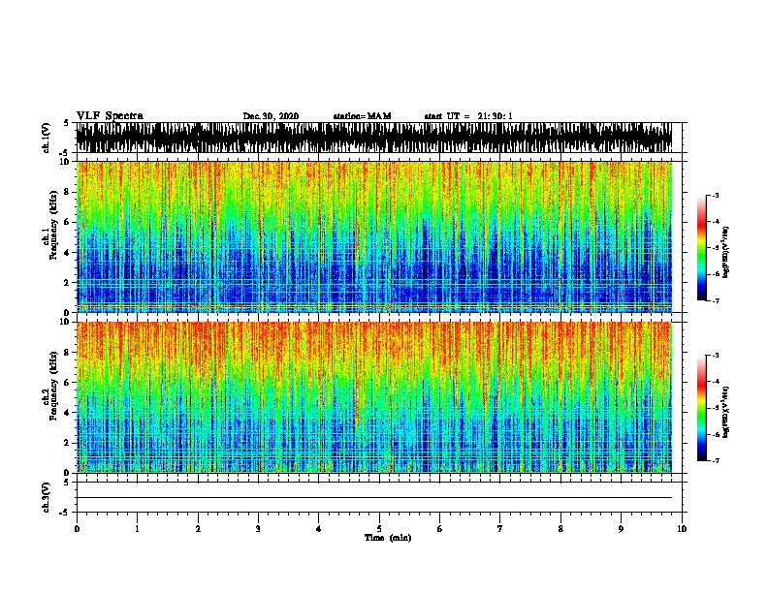Click the flat ch.3(V) trace line

click(373, 498)
